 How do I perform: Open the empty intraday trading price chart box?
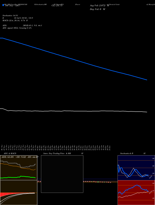tap(62, 174)
